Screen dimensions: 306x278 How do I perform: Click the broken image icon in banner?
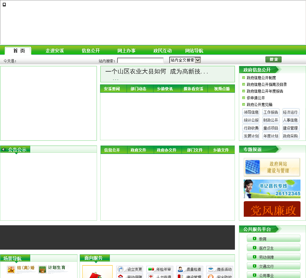click(4, 5)
